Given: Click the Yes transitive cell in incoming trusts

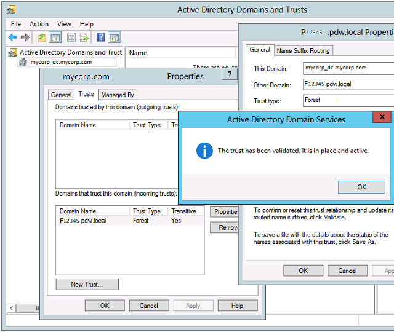Looking at the screenshot, I should pyautogui.click(x=176, y=221).
